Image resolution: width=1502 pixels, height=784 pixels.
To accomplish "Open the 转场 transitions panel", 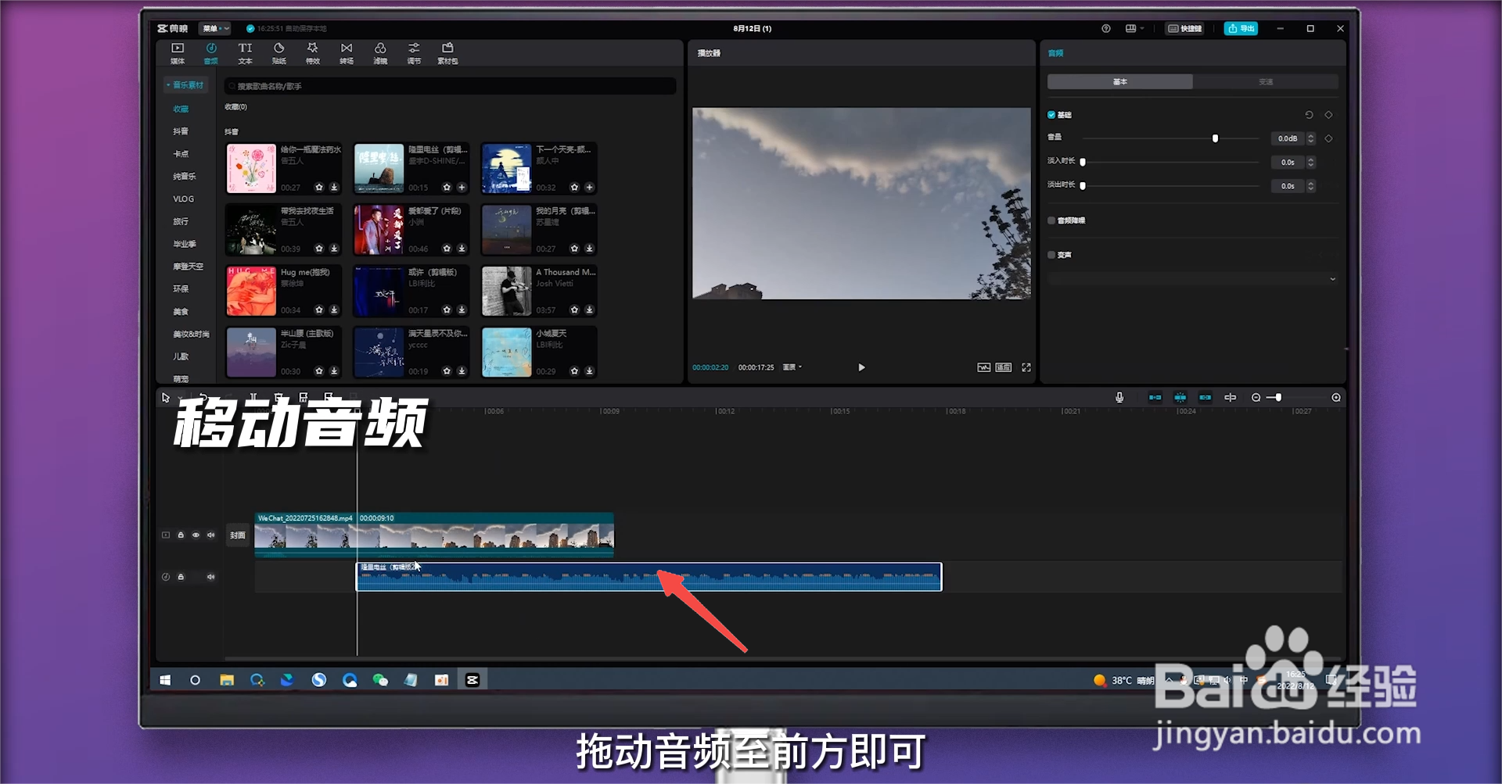I will coord(347,52).
